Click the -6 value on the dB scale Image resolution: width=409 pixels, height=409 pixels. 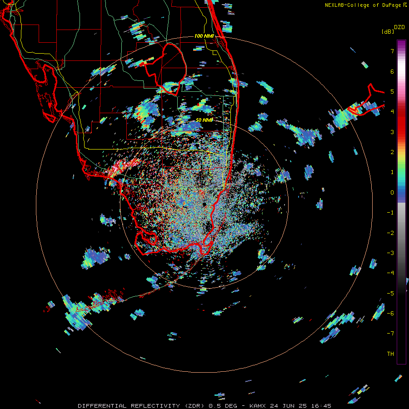tap(390, 313)
